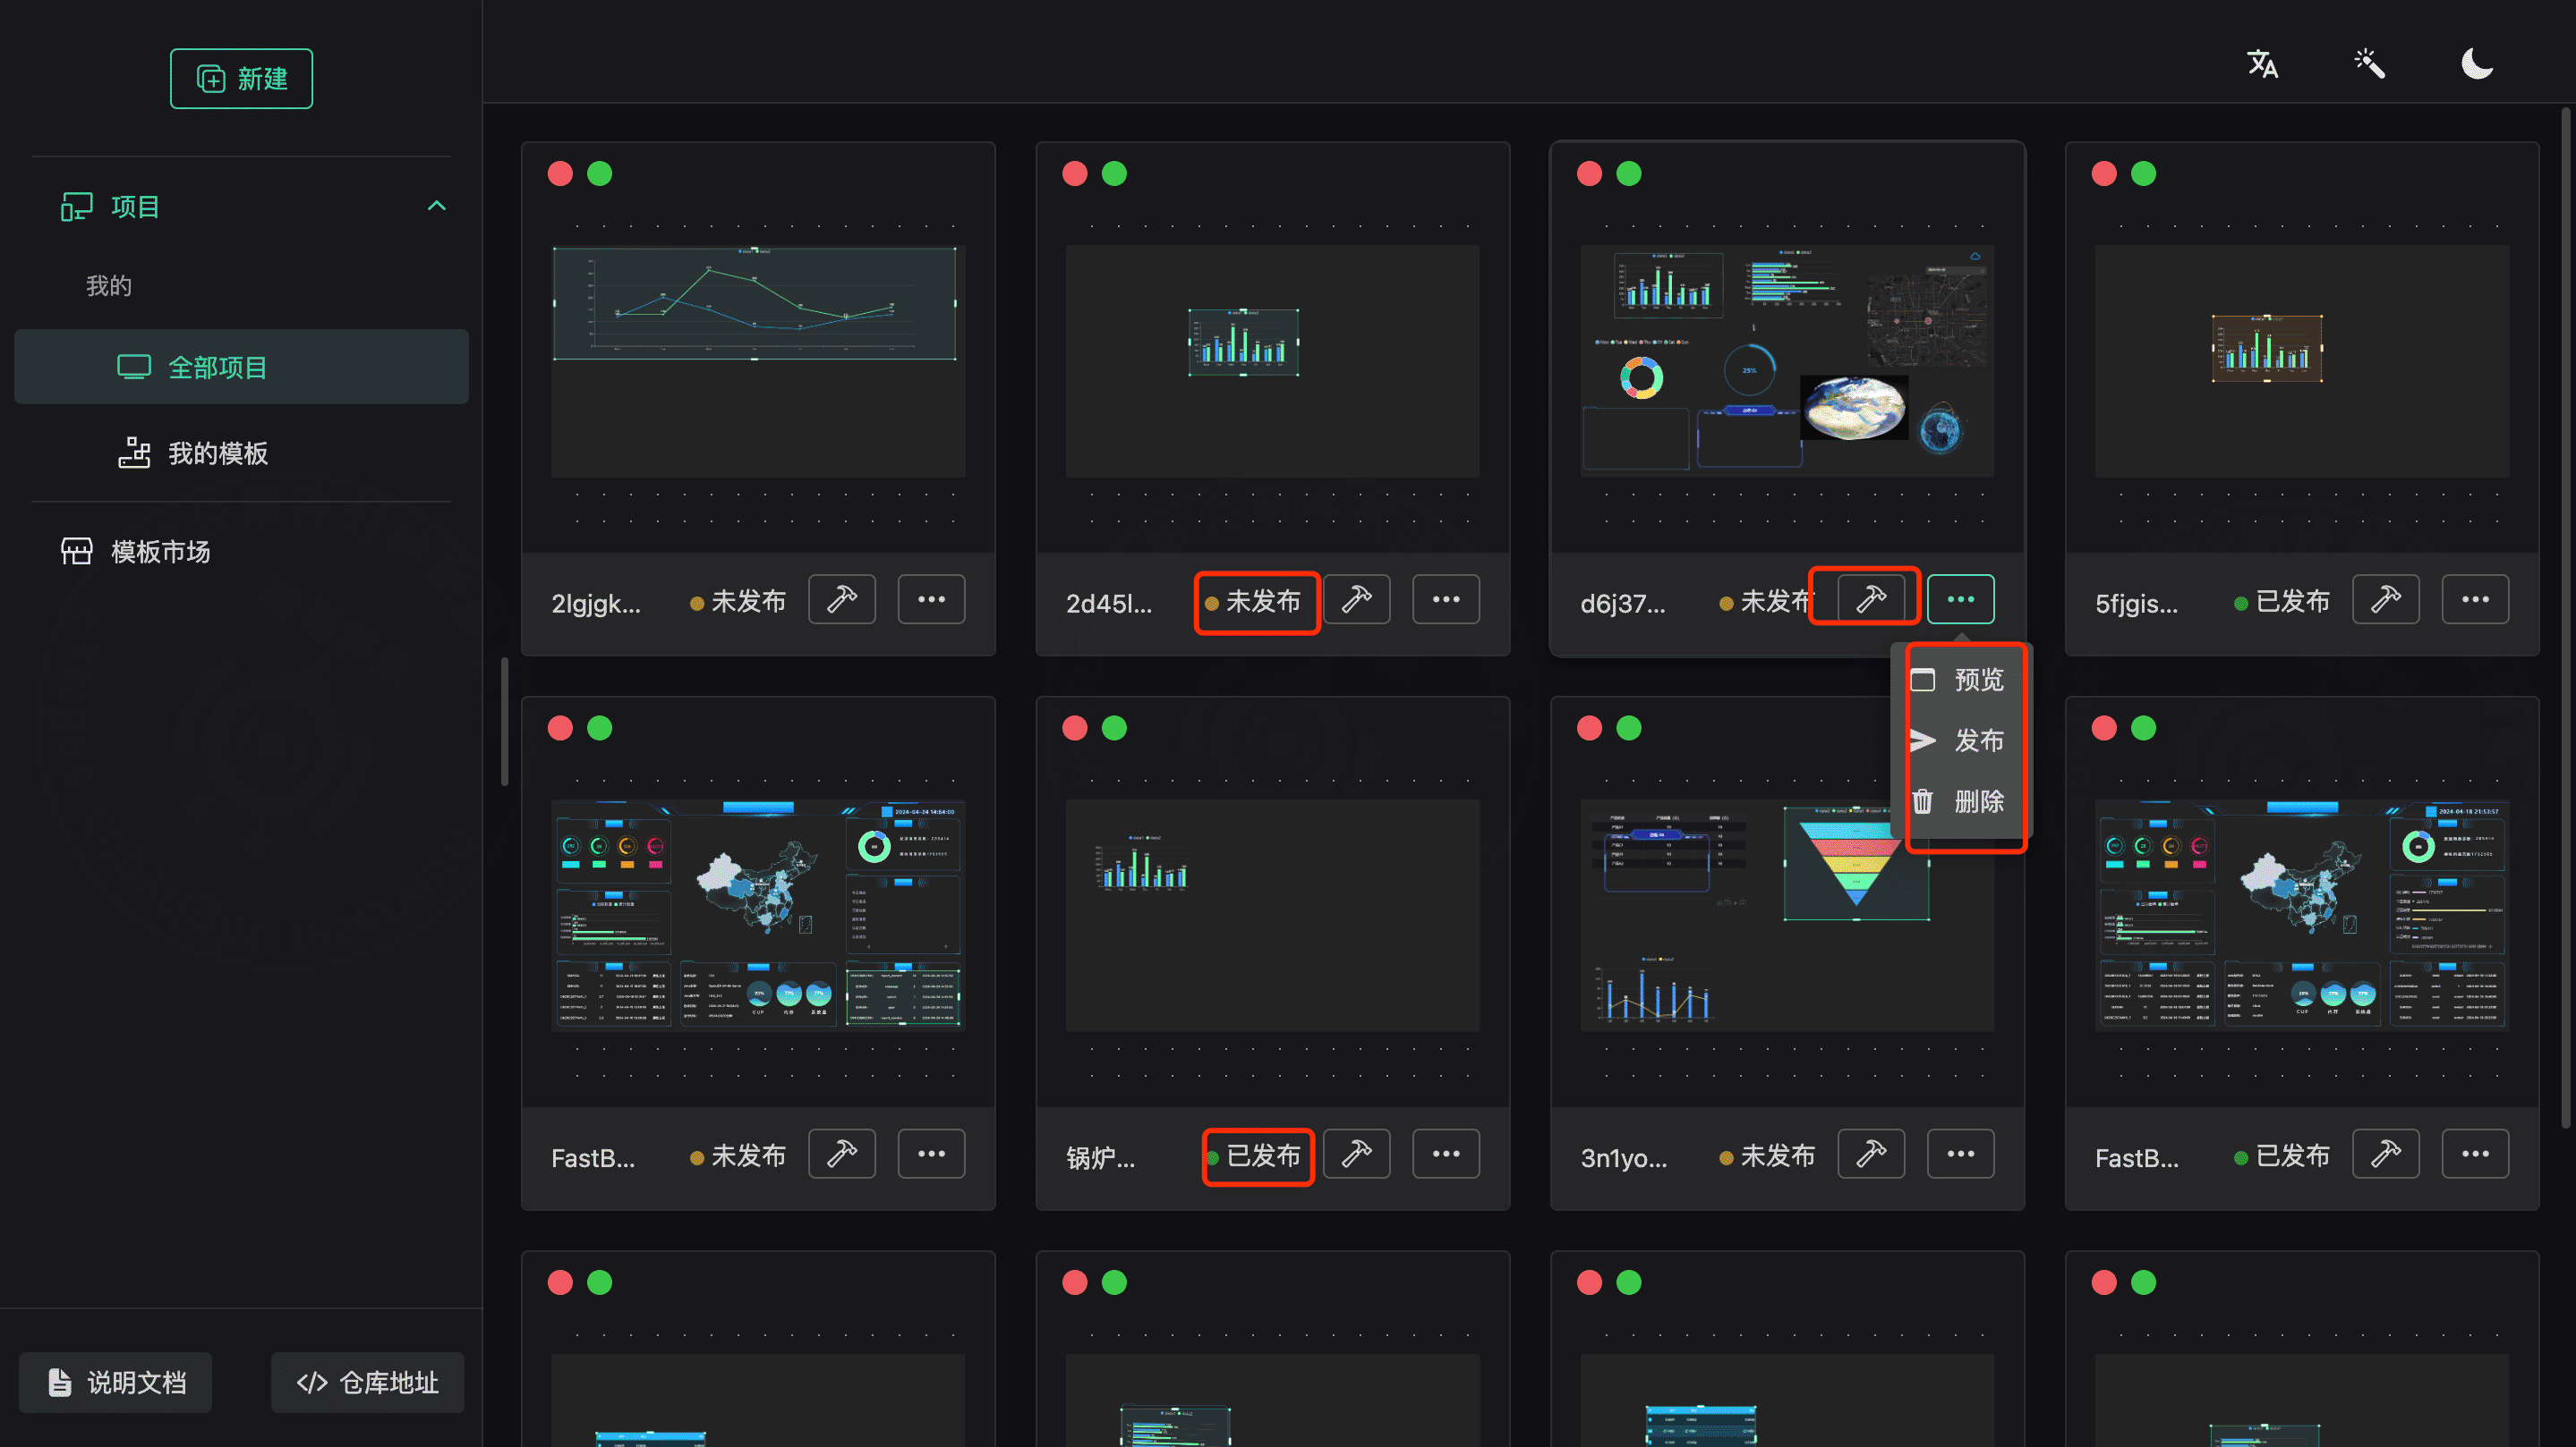Open the 说明文档 documentation button
The image size is (2576, 1447).
pos(116,1383)
